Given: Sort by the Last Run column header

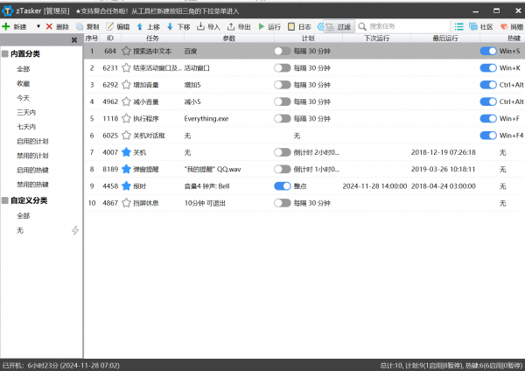Looking at the screenshot, I should [x=445, y=38].
